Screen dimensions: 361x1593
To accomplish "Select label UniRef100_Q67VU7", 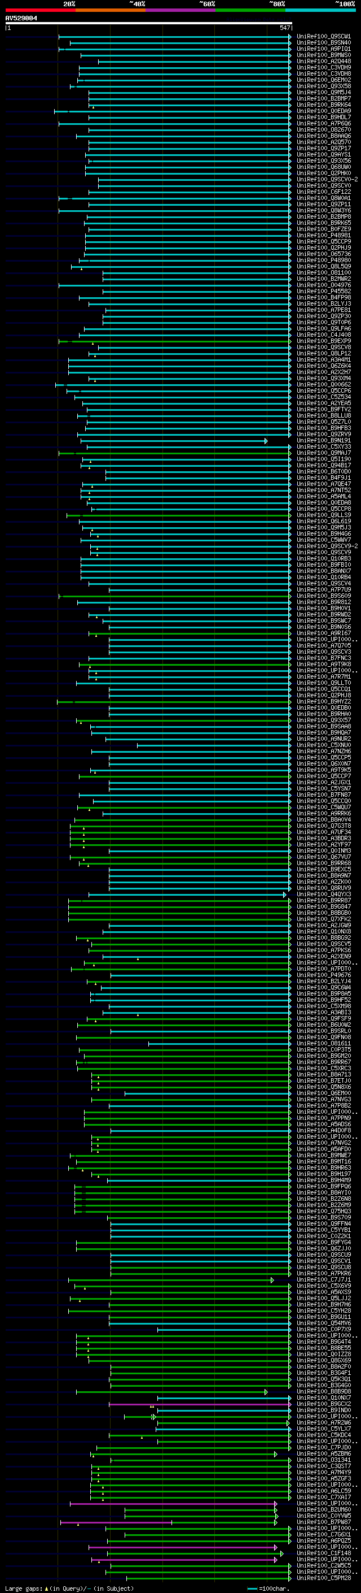I will coord(323,857).
